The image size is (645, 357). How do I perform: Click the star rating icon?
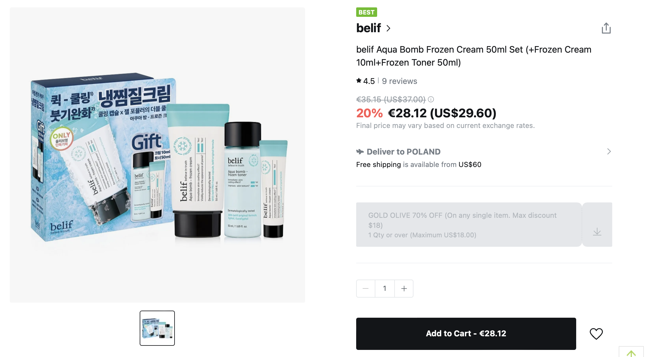tap(359, 80)
